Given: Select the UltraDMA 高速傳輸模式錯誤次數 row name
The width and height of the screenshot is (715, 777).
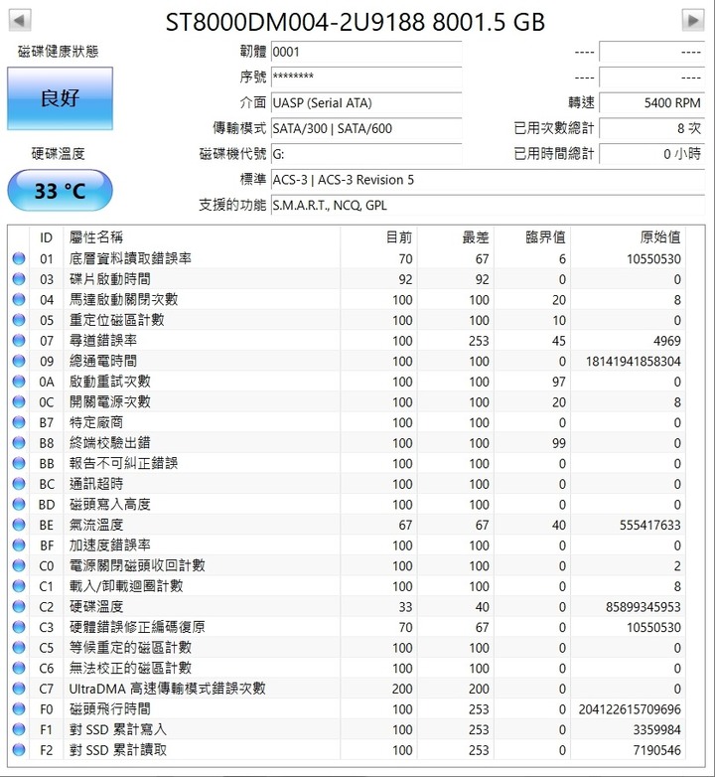Looking at the screenshot, I should coord(168,689).
